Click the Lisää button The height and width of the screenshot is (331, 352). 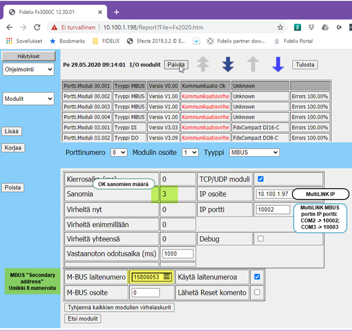12,131
